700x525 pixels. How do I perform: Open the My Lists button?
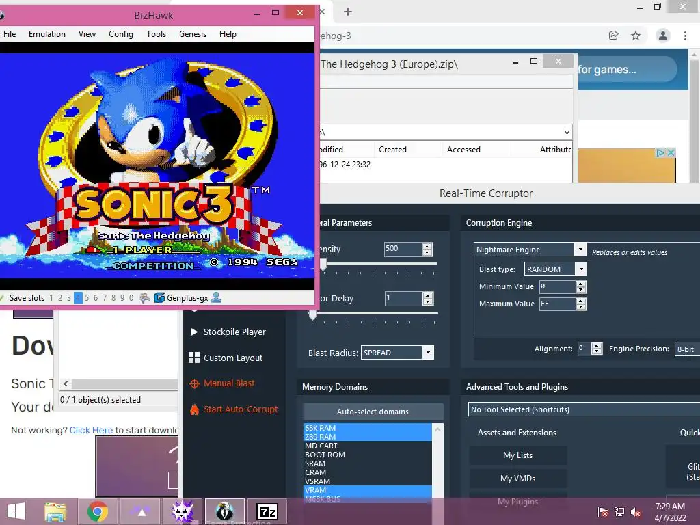pyautogui.click(x=518, y=455)
